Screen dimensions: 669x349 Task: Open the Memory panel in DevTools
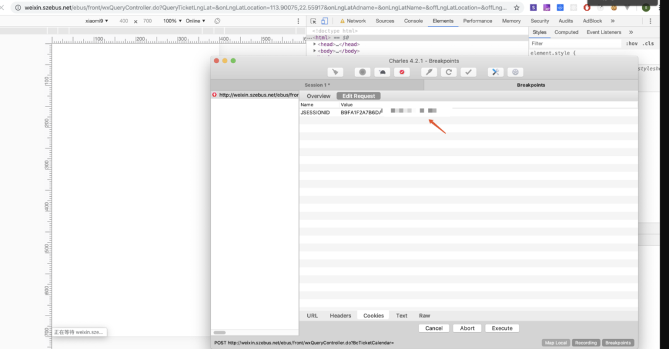[x=511, y=21]
